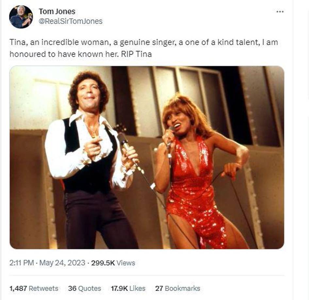Image resolution: width=309 pixels, height=300 pixels.
Task: Open the tweet options menu via the three-dot icon
Action: pos(280,11)
